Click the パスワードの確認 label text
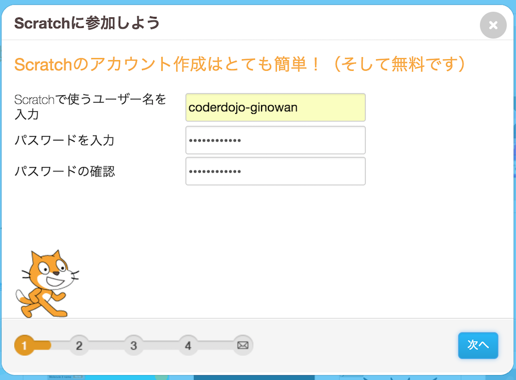Screen dimensions: 516x380 click(x=65, y=171)
